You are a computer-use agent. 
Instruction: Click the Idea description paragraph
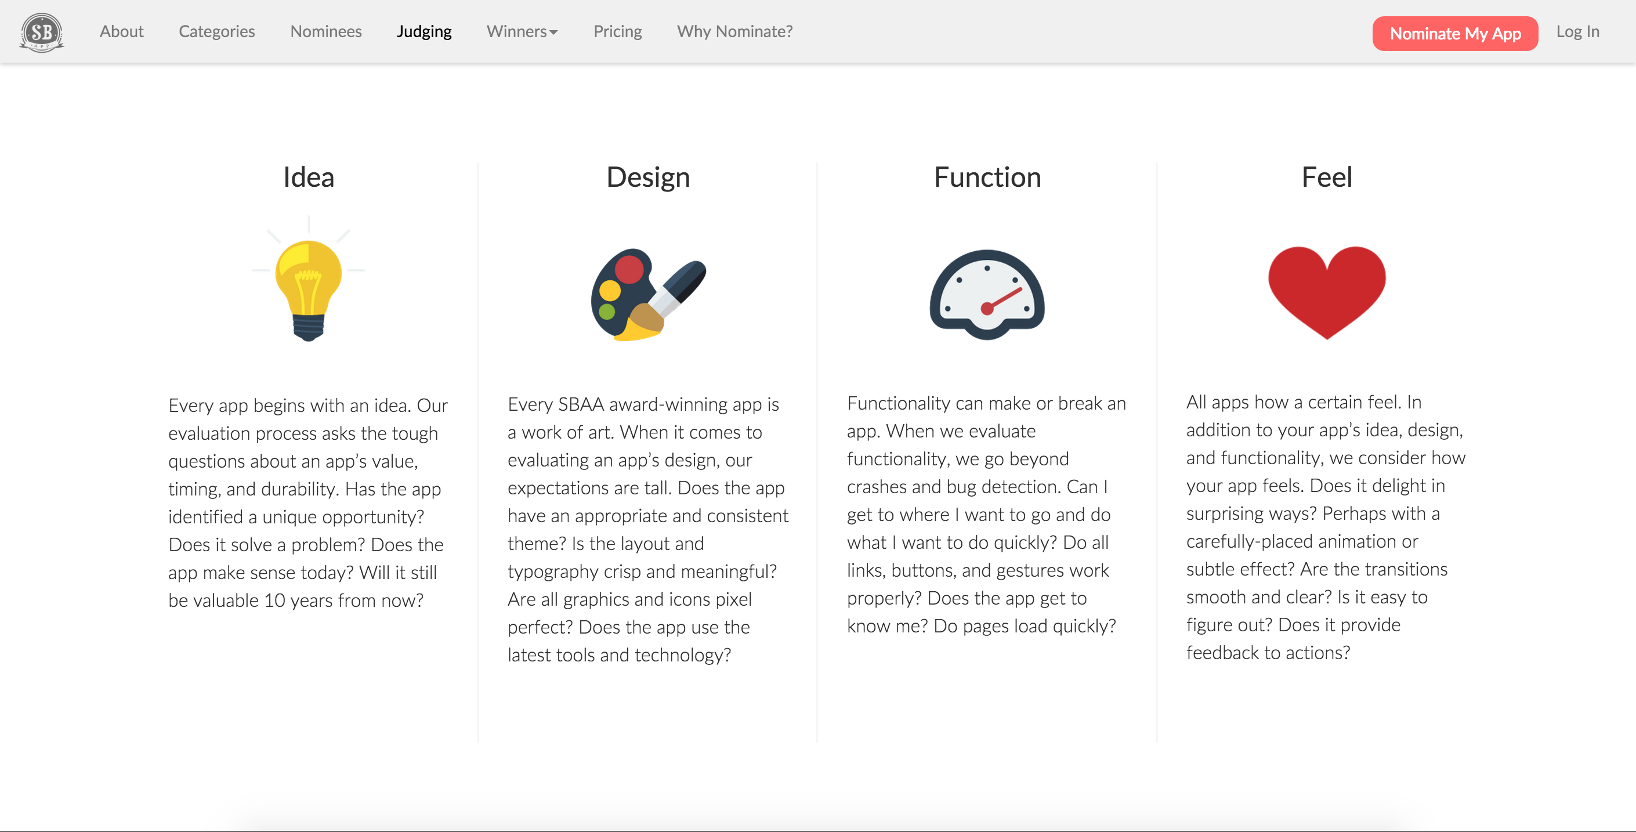(309, 502)
